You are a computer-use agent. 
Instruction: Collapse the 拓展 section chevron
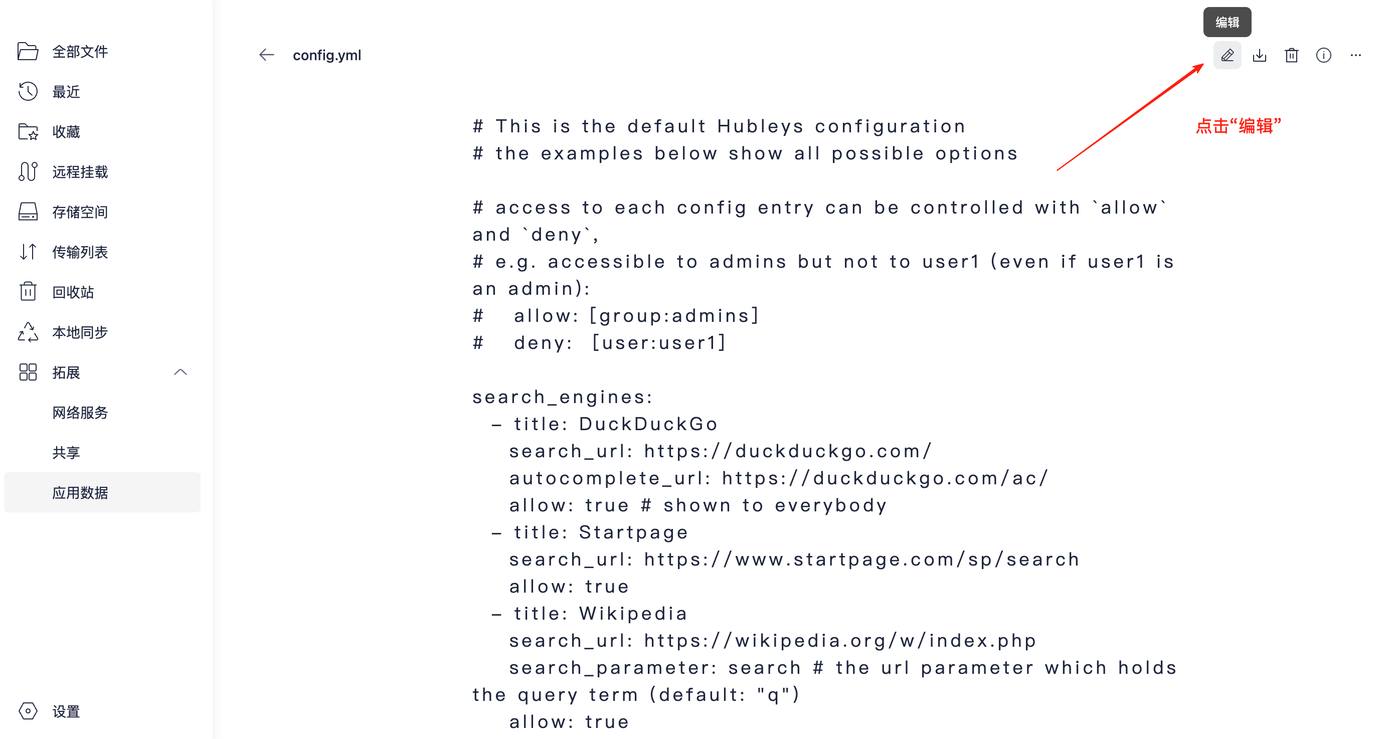point(181,372)
